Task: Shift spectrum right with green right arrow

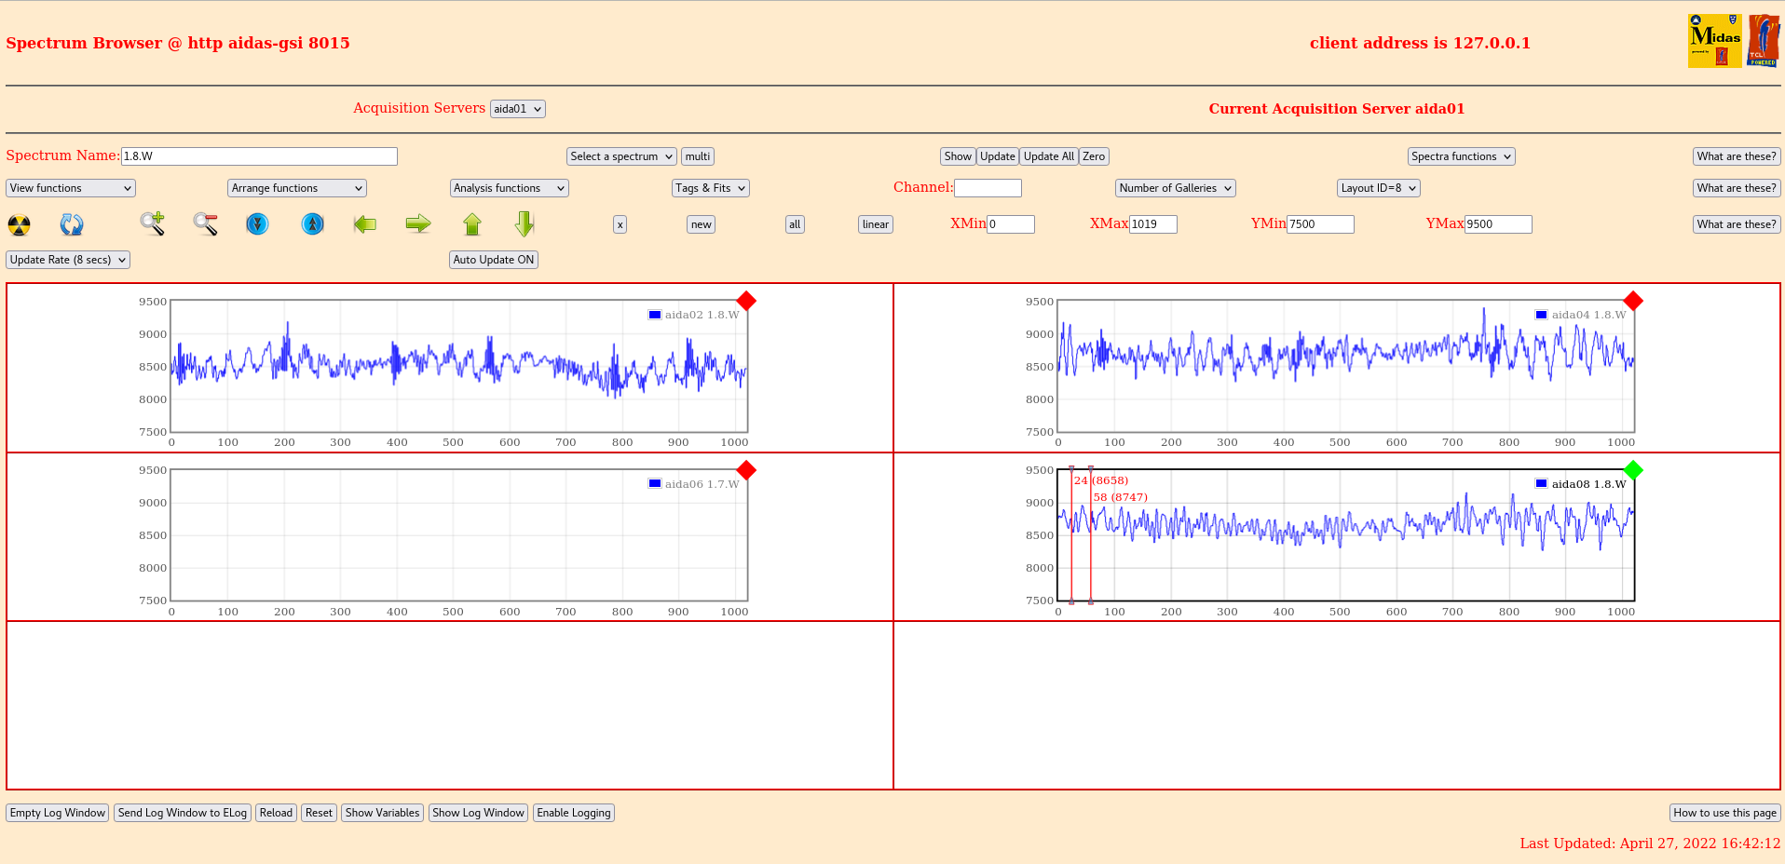Action: point(418,223)
